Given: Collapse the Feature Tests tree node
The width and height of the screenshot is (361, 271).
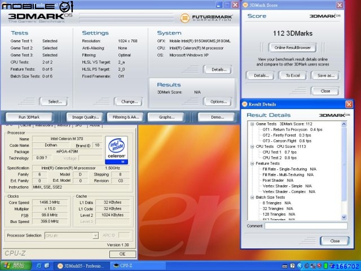Looking at the screenshot, I should click(252, 164).
